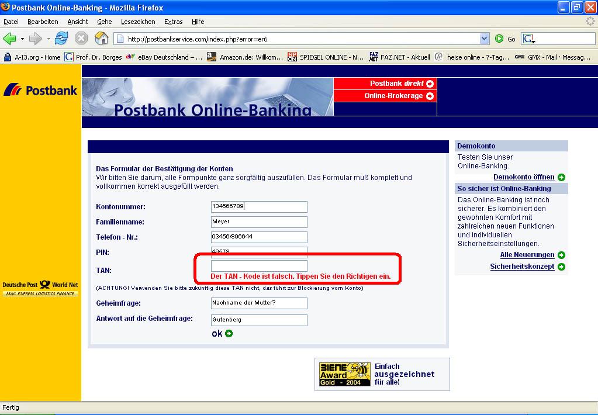Expand the Back button history dropdown
Viewport: 598px width, 415px height.
[22, 39]
